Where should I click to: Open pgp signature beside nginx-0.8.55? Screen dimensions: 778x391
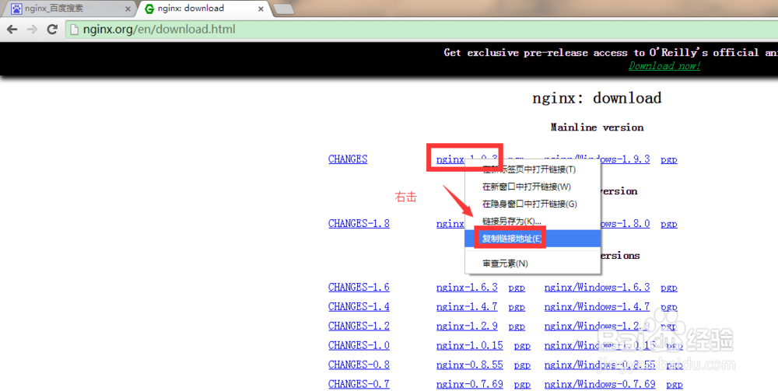coord(522,365)
